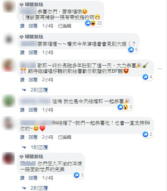Viewport: 167px width, 191px height.
Task: Expand the 1則回覆 replies thread
Action: point(39,147)
